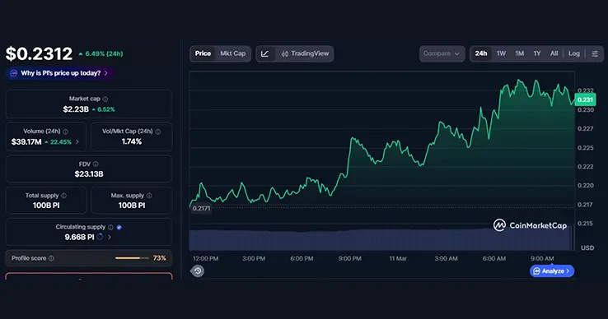This screenshot has width=608, height=319.
Task: Click the 0.231 current price label
Action: point(585,99)
